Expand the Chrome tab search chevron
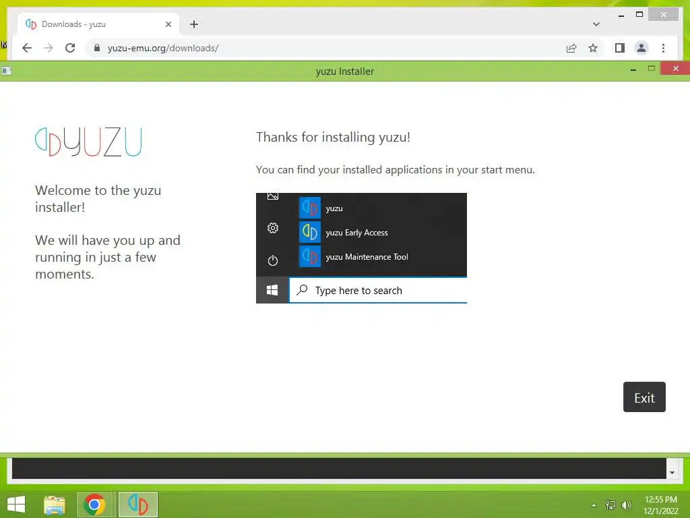The image size is (690, 518). click(596, 24)
